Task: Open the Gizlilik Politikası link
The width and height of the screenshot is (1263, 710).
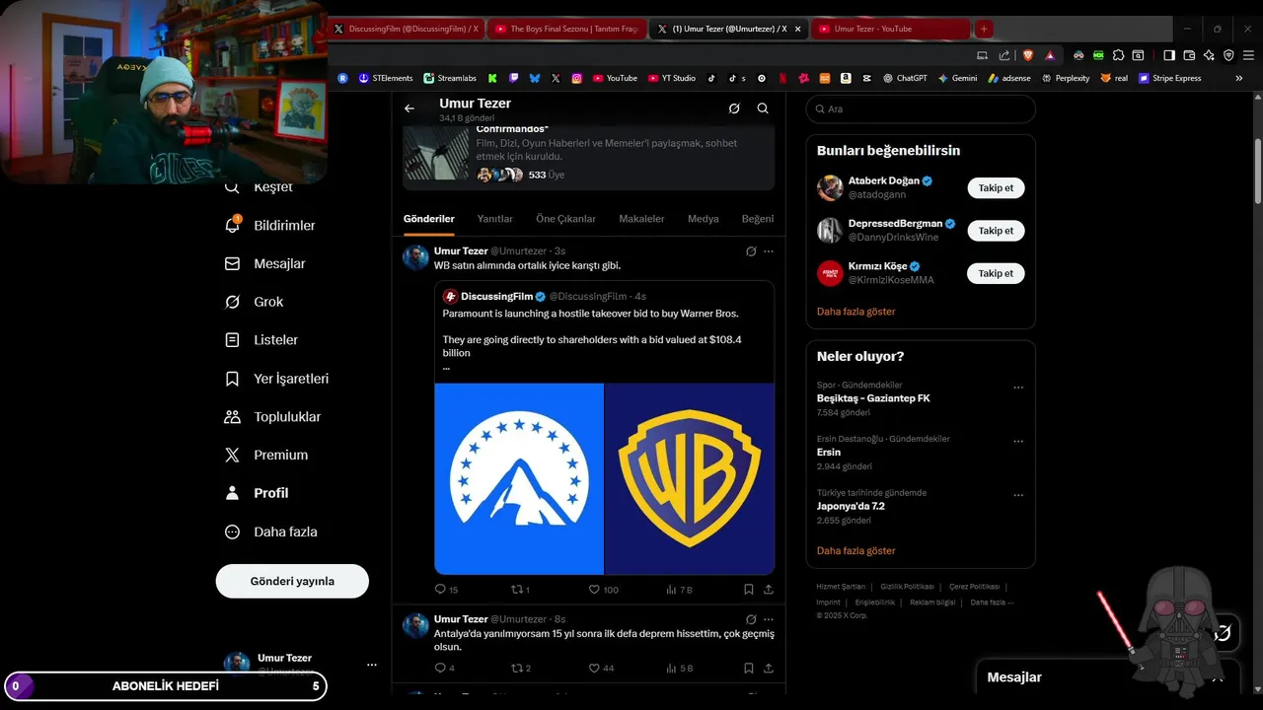Action: [x=907, y=587]
